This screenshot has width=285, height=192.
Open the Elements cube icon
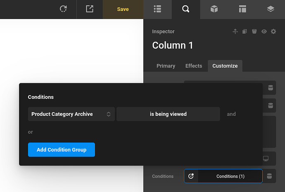tap(214, 9)
